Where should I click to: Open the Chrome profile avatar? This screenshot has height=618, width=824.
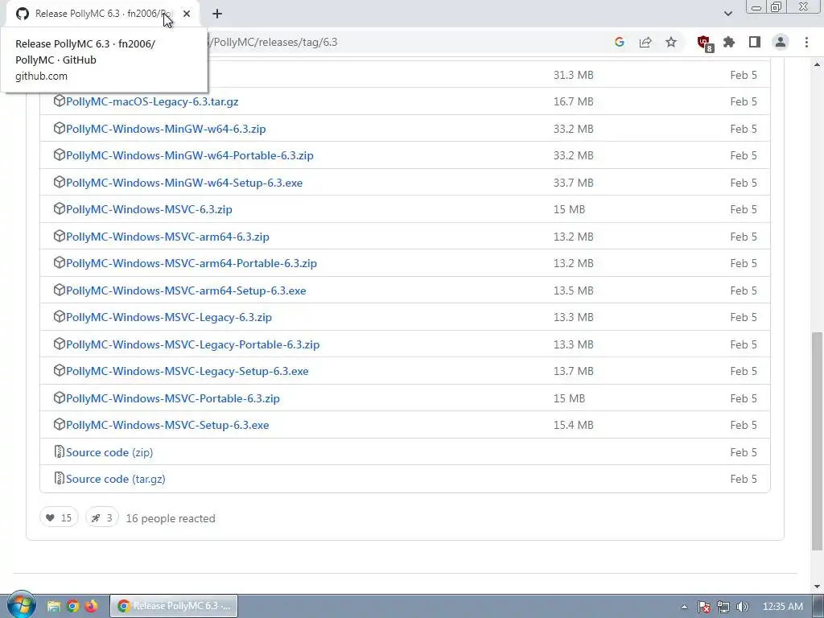coord(781,42)
